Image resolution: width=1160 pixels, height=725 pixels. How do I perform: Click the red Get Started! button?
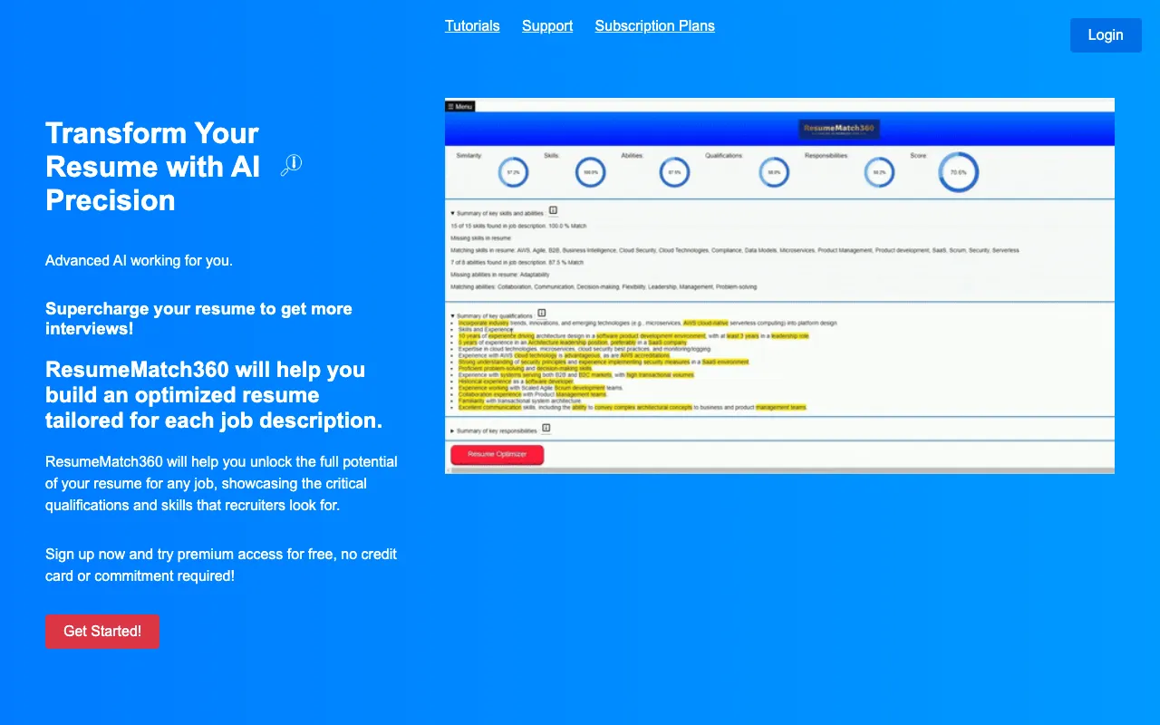(x=102, y=632)
